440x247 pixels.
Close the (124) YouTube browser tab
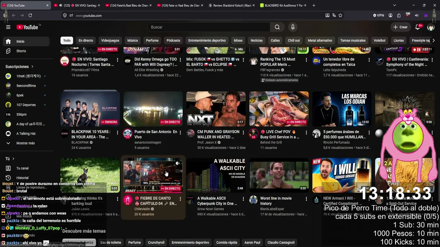pyautogui.click(x=47, y=5)
